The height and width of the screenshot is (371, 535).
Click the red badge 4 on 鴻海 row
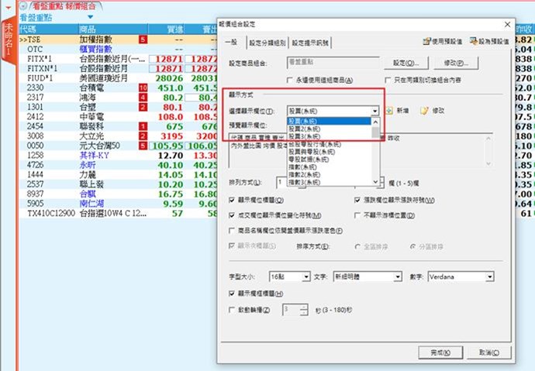tap(143, 98)
